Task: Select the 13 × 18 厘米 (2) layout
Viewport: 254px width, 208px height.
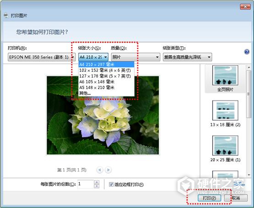Action: [225, 114]
